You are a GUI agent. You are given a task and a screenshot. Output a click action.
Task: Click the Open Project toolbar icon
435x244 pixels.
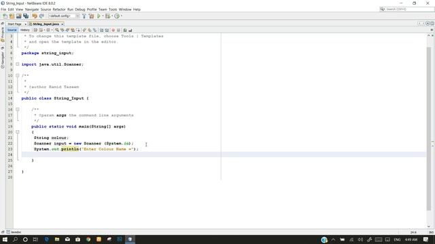18,16
